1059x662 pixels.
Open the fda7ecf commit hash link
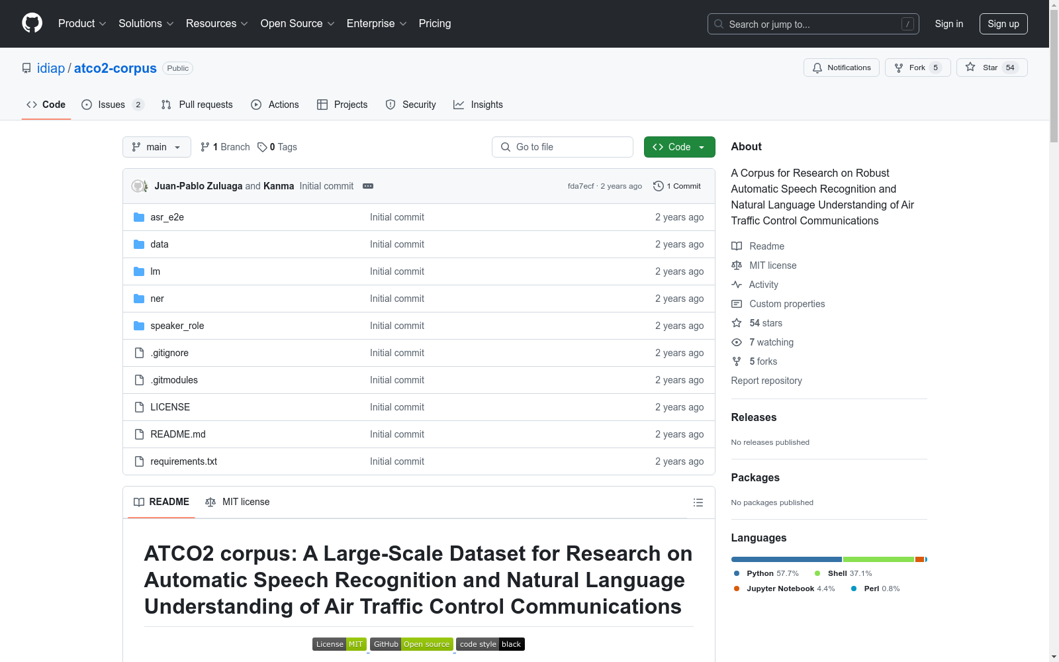tap(581, 186)
